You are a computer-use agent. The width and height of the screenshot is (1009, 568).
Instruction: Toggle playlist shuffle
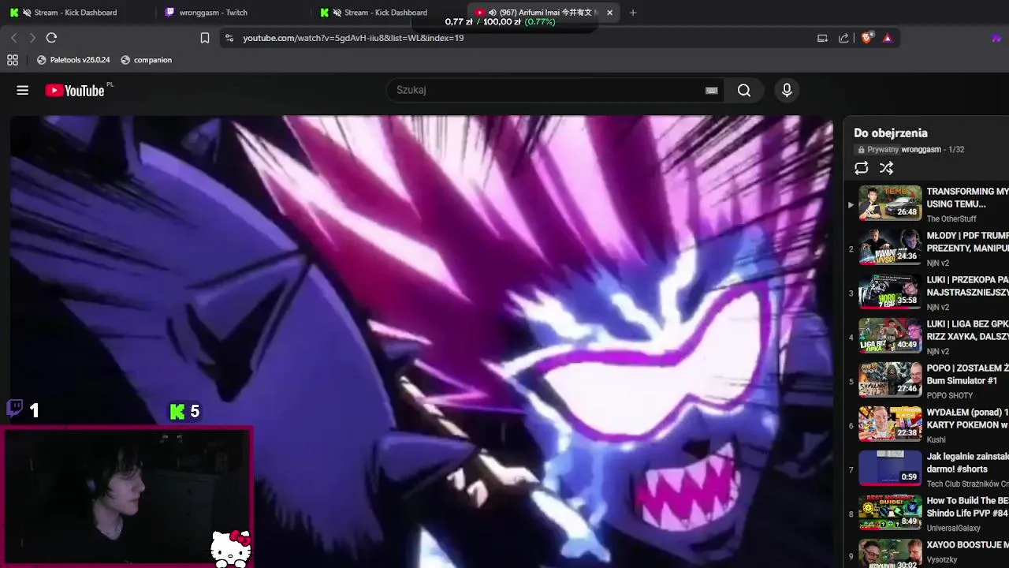click(887, 168)
